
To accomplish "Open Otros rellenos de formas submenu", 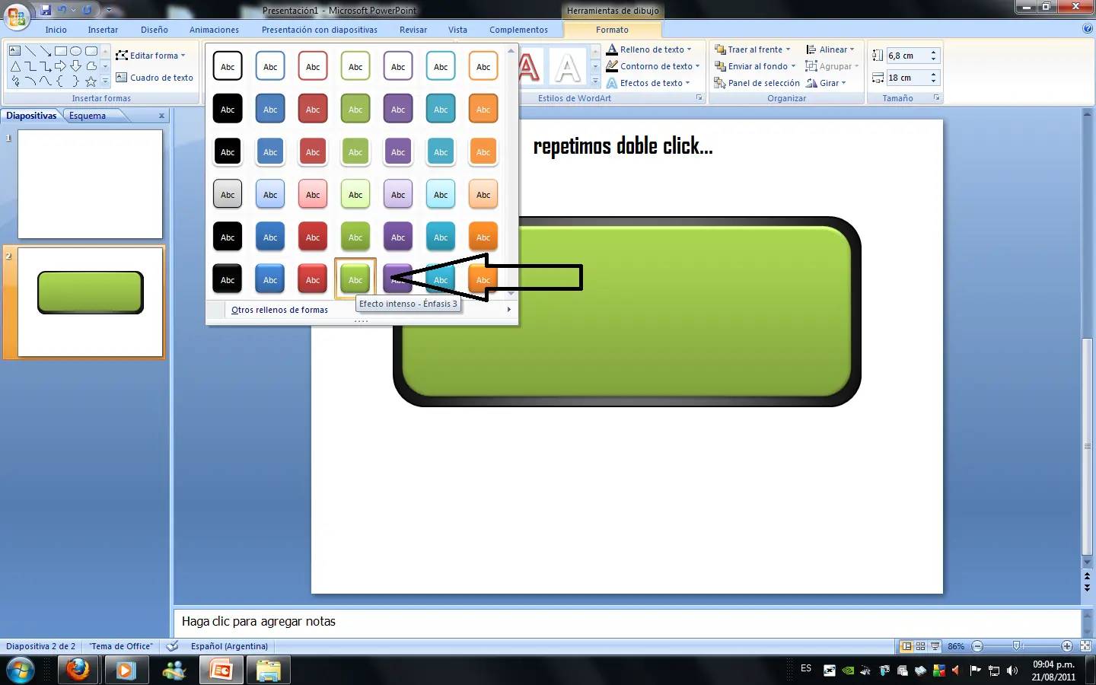I will coord(362,310).
